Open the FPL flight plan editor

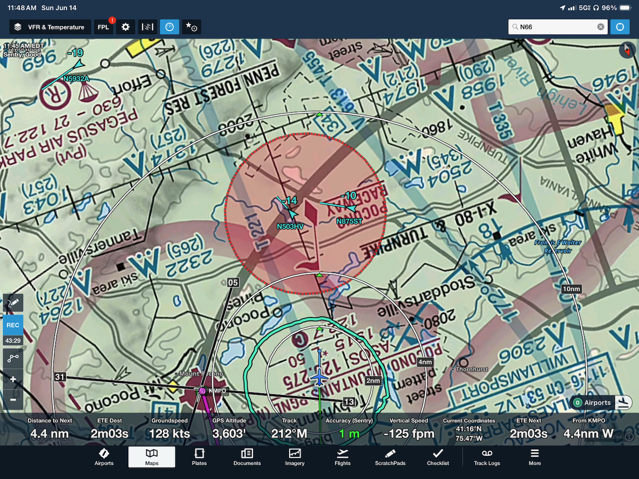coord(104,27)
